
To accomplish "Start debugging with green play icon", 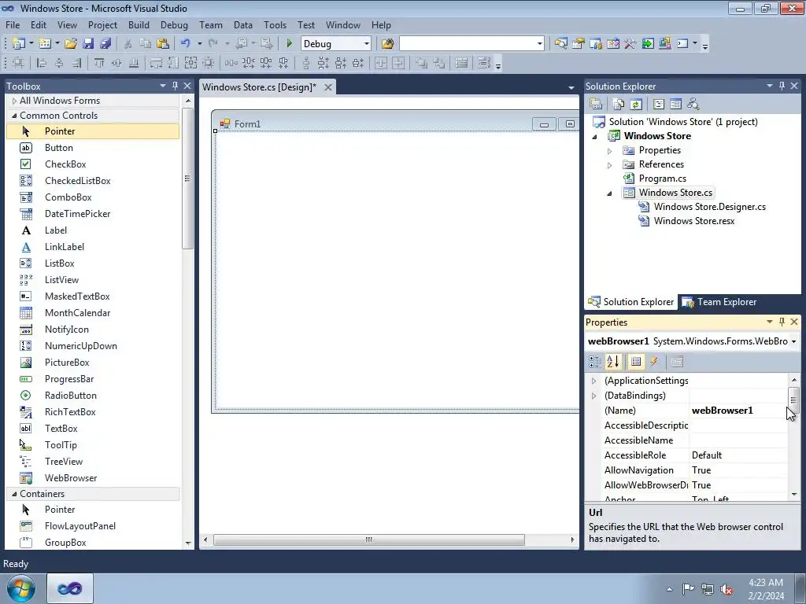I will [x=289, y=44].
